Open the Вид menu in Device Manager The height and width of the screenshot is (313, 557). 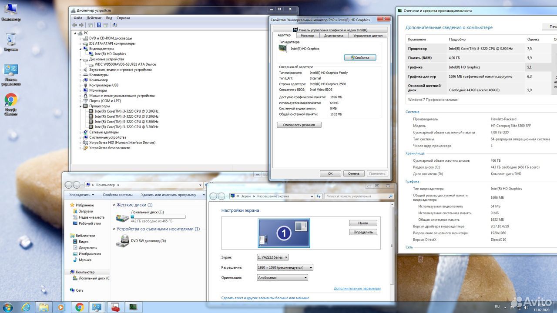click(109, 18)
